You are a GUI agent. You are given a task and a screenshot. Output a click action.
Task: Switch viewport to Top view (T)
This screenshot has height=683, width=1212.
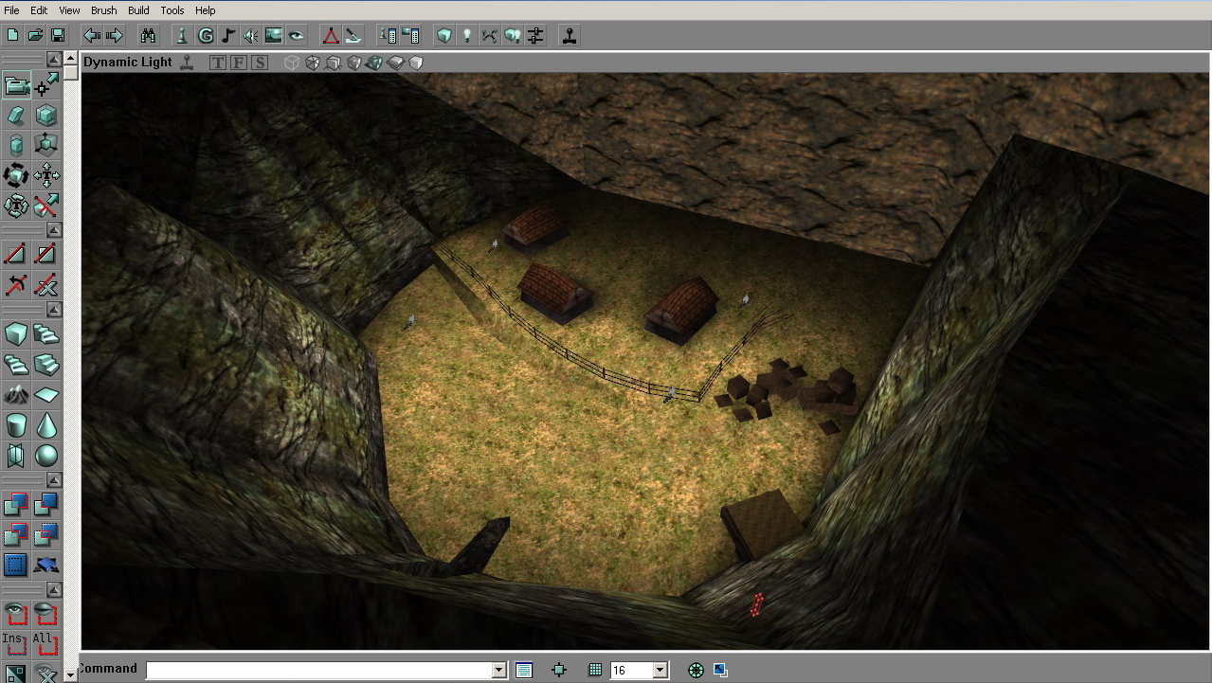pyautogui.click(x=218, y=63)
